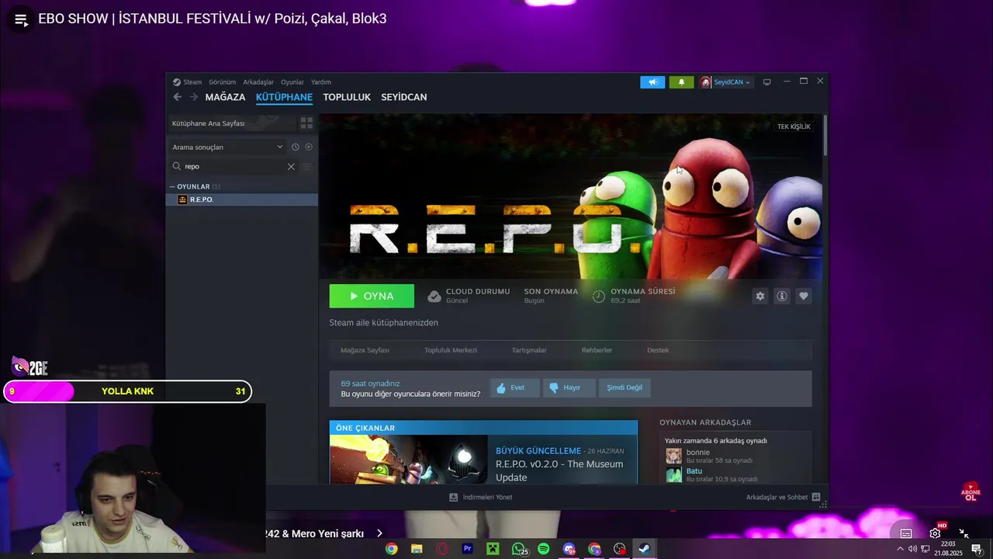The width and height of the screenshot is (993, 559).
Task: Open R.E.P.O. v0.2.0 update headline
Action: tap(559, 470)
